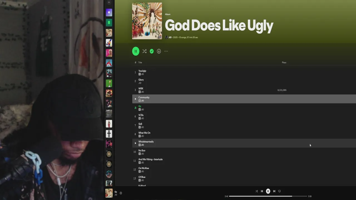Remove album from library via green checkmark
Image resolution: width=356 pixels, height=200 pixels.
point(152,51)
